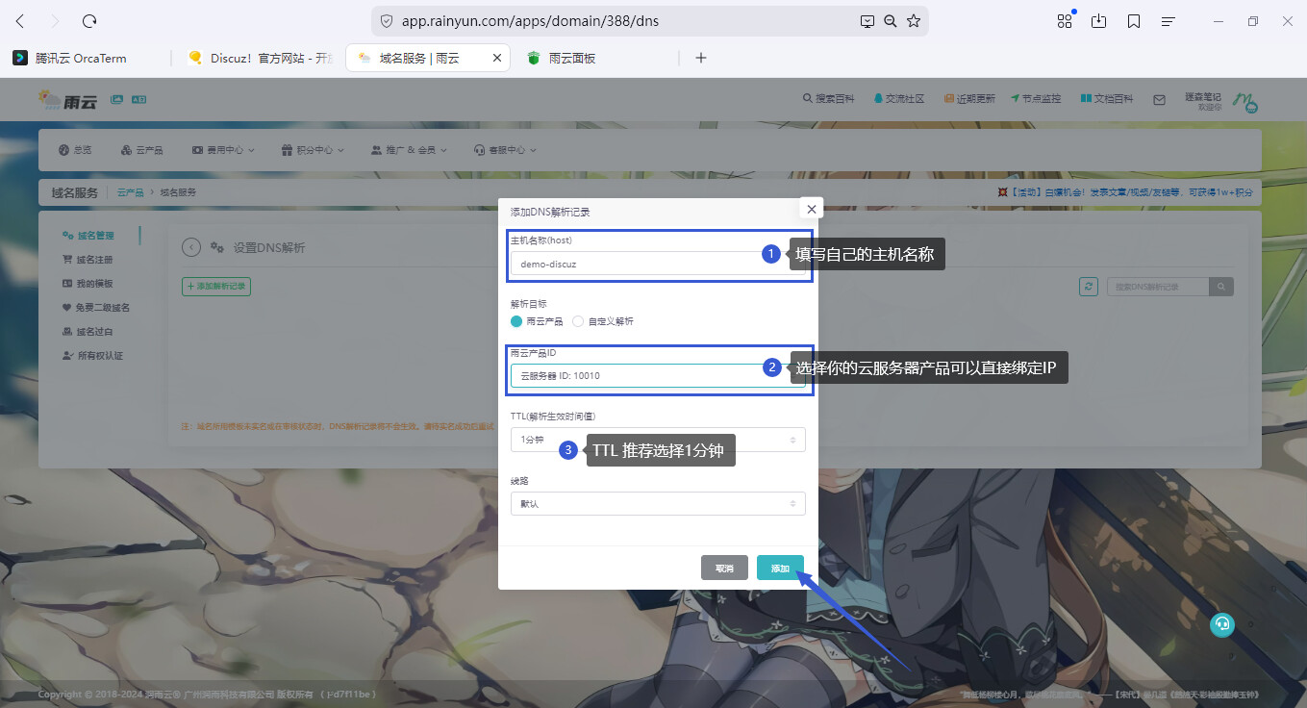Reload the page with the refresh icon
The image size is (1307, 708).
tap(89, 20)
